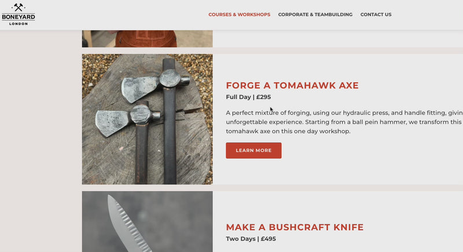Click the crossed hammers emblem in logo
This screenshot has height=252, width=463.
19,8
